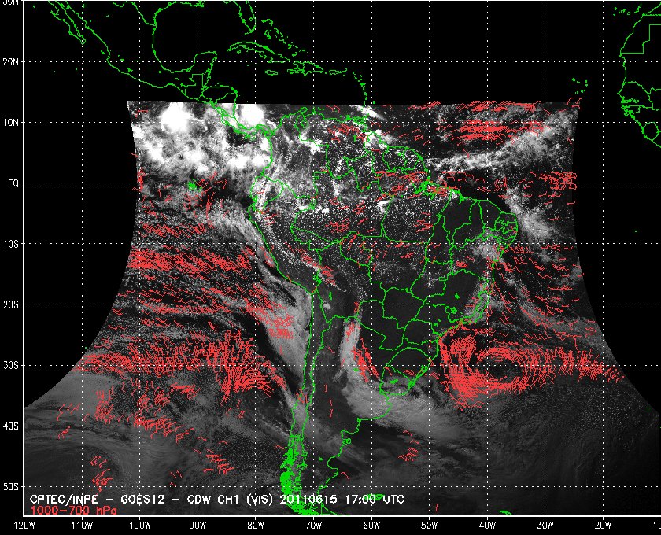Click the 10N latitude label
This screenshot has height=535, width=661.
click(10, 122)
